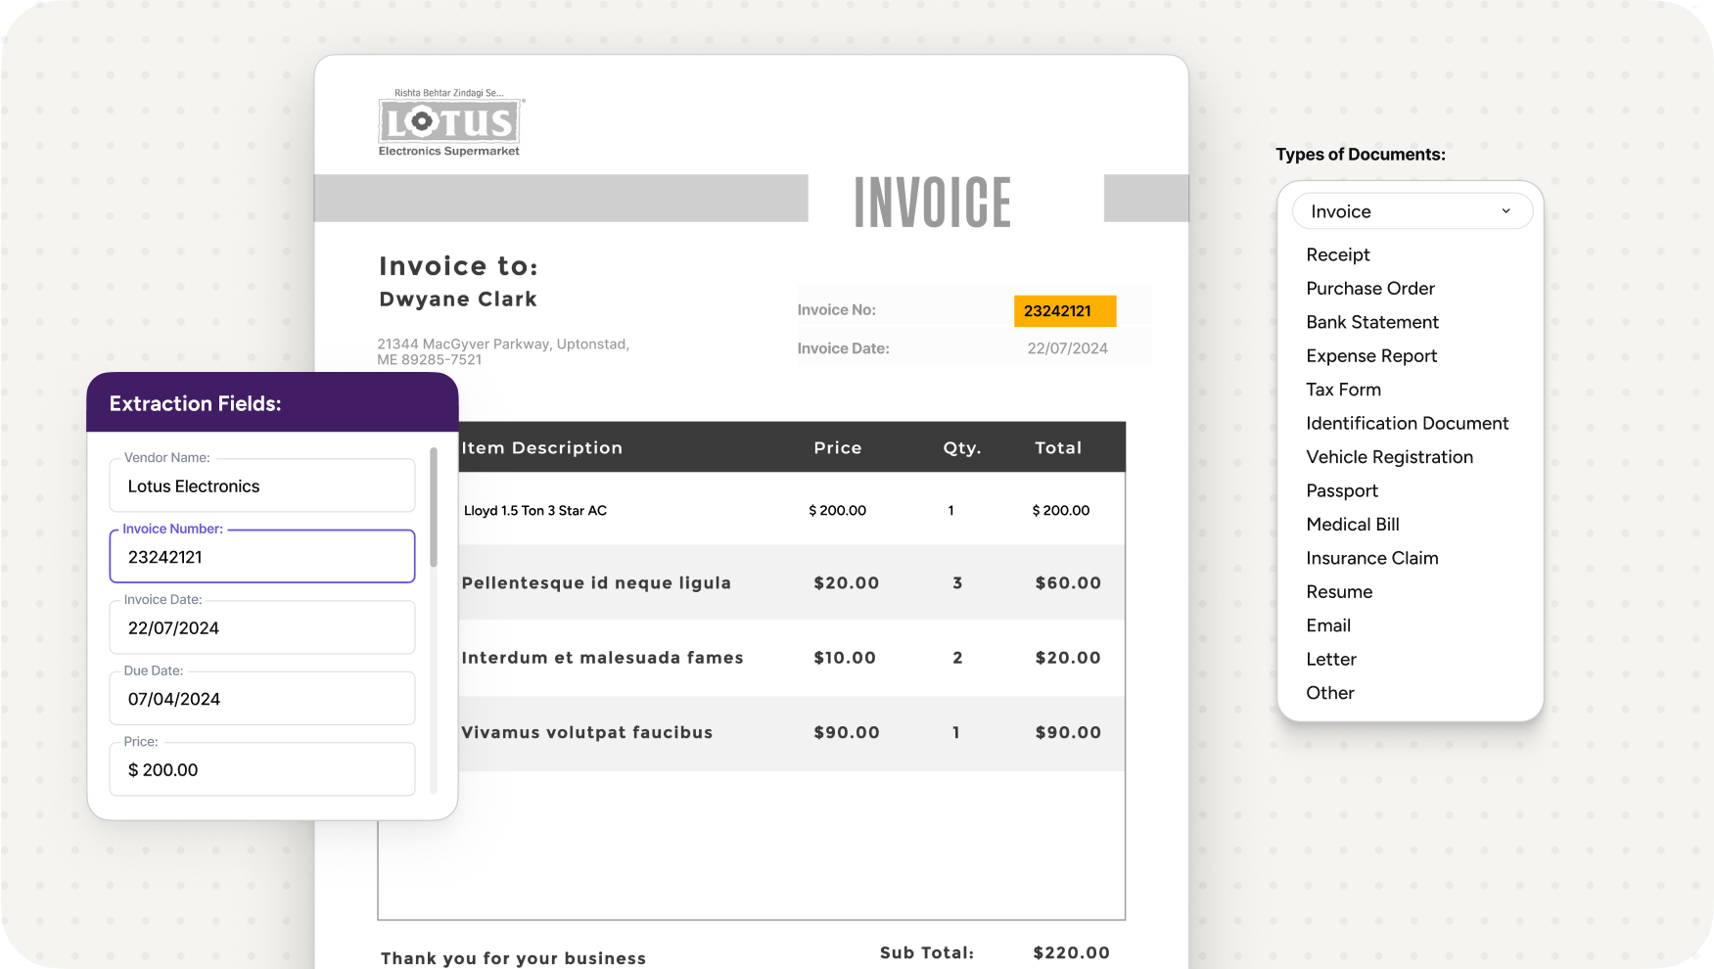The width and height of the screenshot is (1714, 969).
Task: Open the Invoice document type dropdown
Action: [1412, 211]
